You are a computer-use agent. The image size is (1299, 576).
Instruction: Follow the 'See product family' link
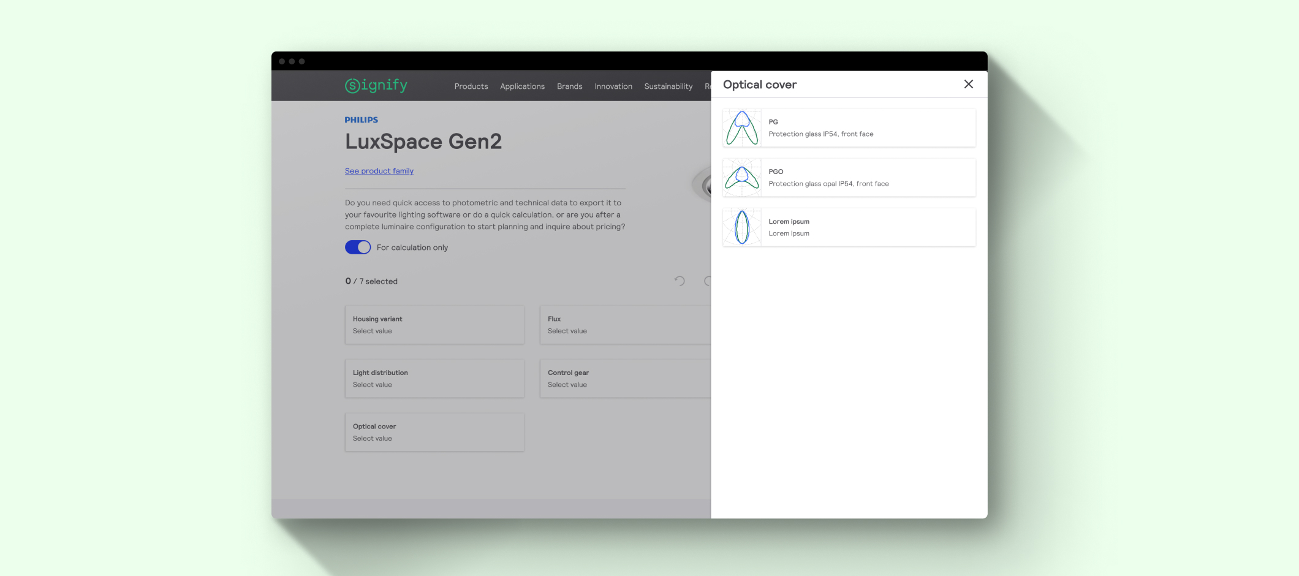[379, 170]
